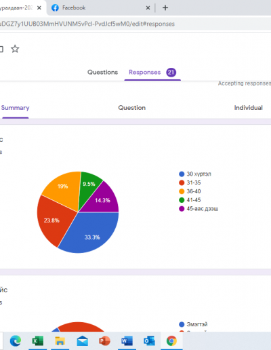271x350 pixels.
Task: Switch to the Questions tab
Action: [x=102, y=72]
